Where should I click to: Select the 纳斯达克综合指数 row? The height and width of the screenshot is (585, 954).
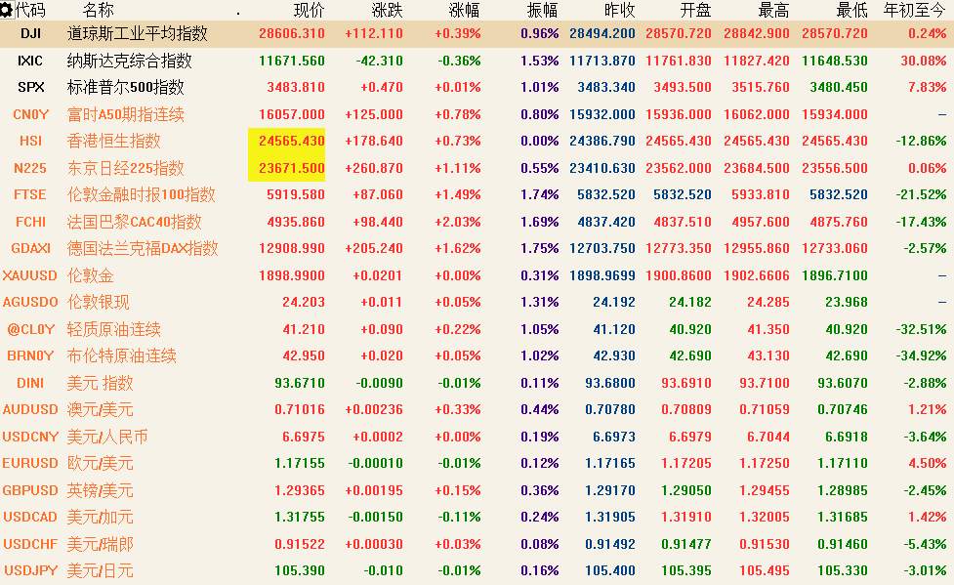(477, 61)
